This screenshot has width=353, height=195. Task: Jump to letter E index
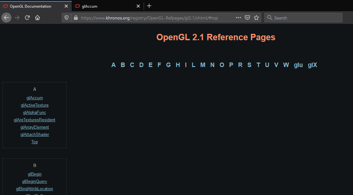150,65
